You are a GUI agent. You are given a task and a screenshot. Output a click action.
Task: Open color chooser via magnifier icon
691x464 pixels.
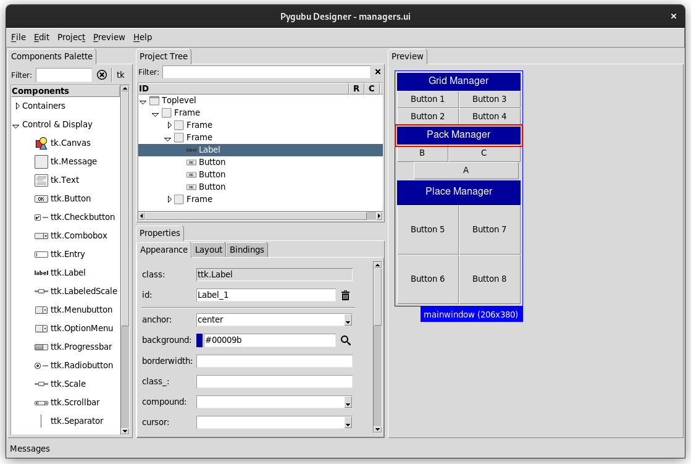click(x=346, y=340)
